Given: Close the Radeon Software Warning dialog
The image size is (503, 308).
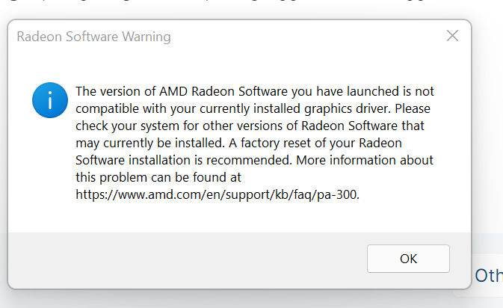Looking at the screenshot, I should tap(452, 36).
